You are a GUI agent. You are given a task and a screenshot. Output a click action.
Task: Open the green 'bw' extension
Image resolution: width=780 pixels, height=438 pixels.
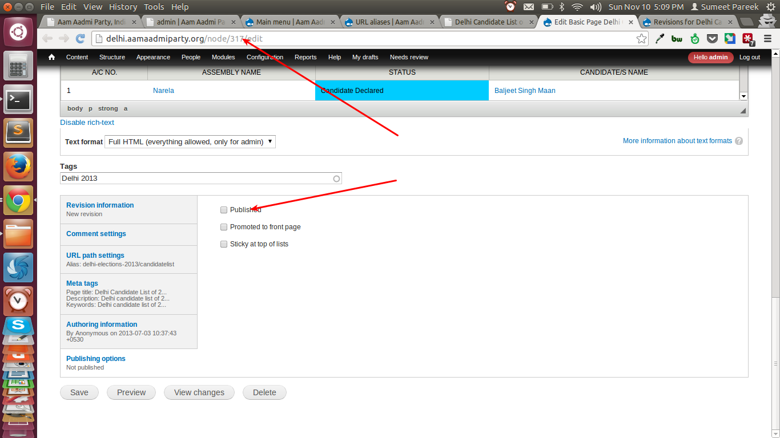pos(677,39)
